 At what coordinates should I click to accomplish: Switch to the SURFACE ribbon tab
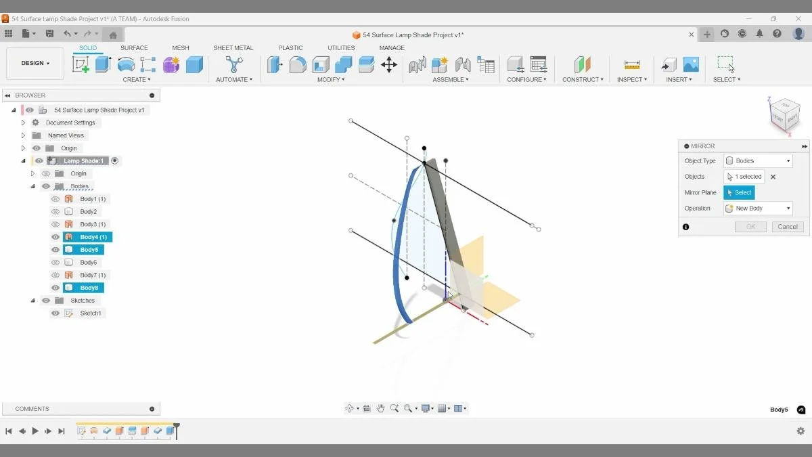134,47
